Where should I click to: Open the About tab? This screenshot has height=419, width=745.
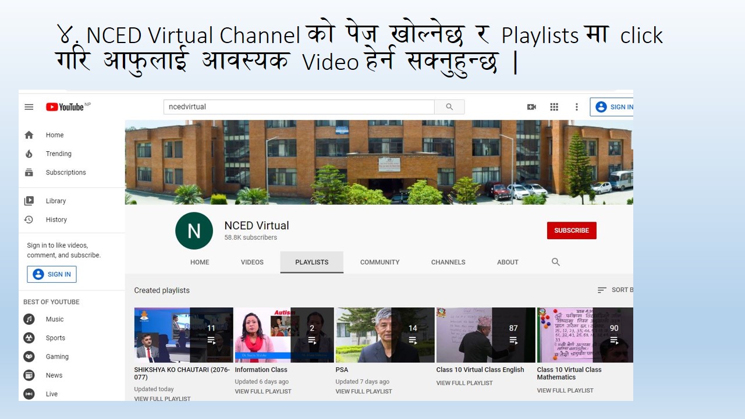508,262
